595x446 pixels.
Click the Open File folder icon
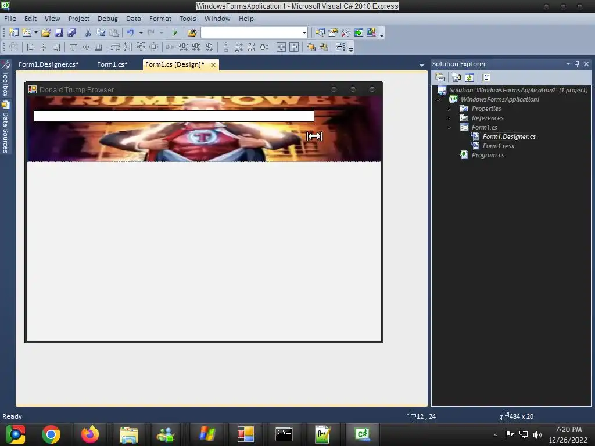click(x=46, y=33)
